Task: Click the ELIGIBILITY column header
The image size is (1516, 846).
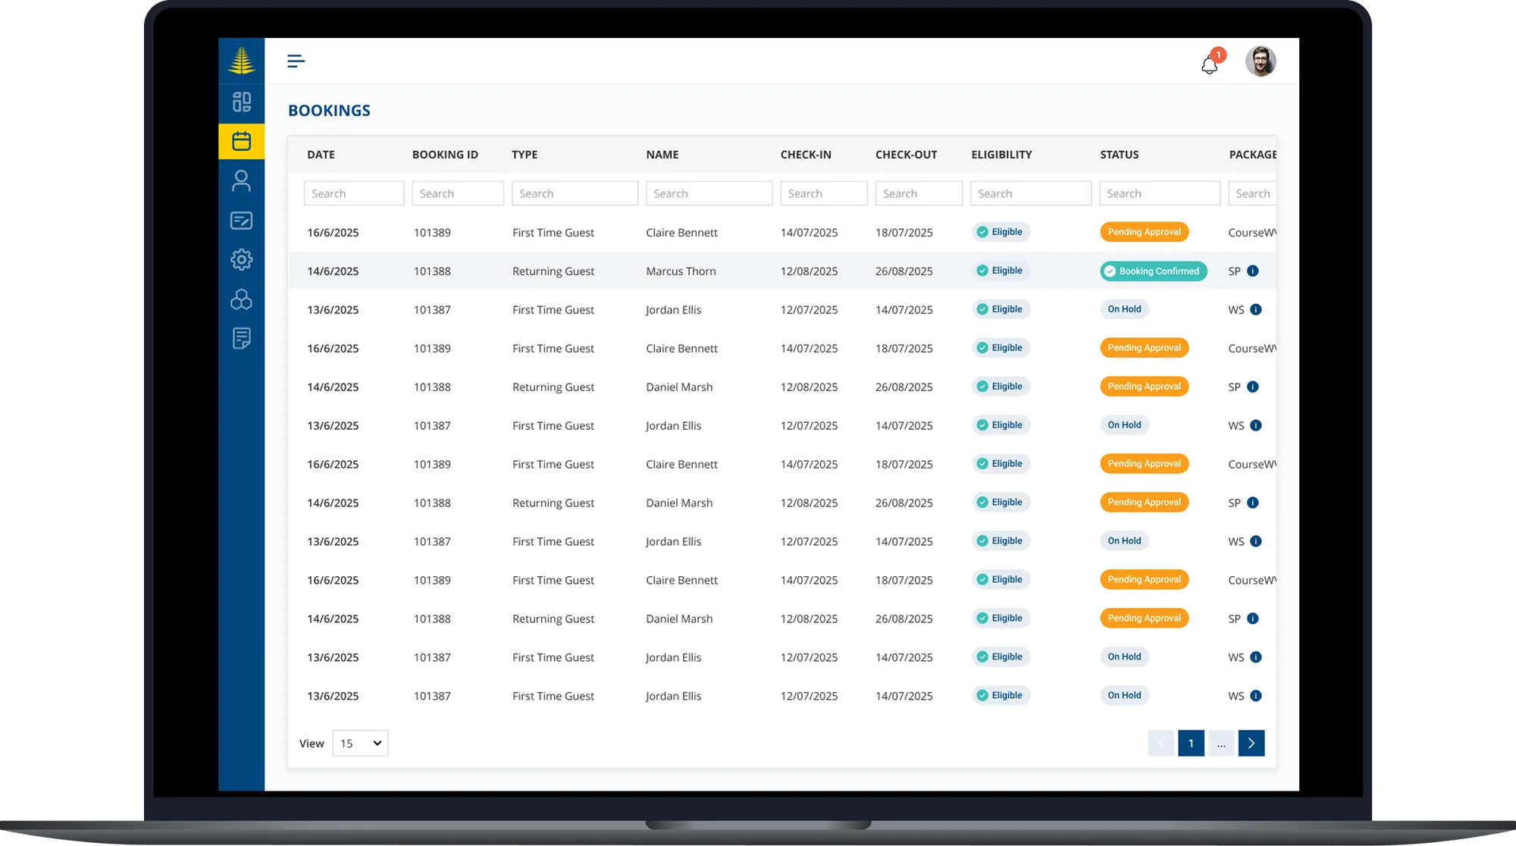Action: coord(1001,155)
